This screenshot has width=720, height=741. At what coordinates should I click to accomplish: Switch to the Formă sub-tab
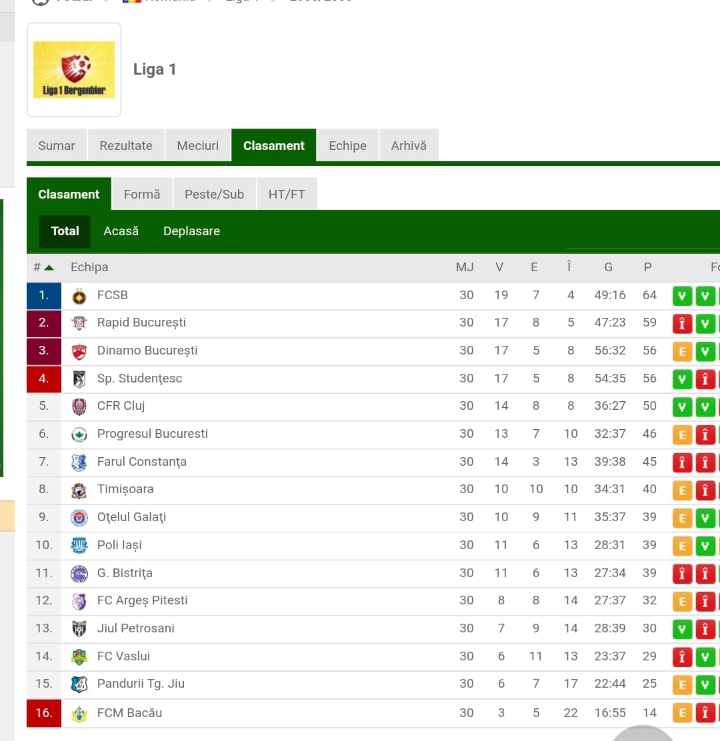pos(142,194)
